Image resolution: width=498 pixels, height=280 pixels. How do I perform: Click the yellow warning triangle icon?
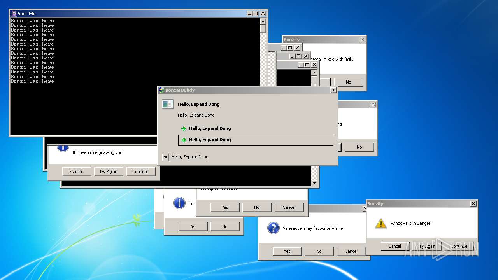381,223
